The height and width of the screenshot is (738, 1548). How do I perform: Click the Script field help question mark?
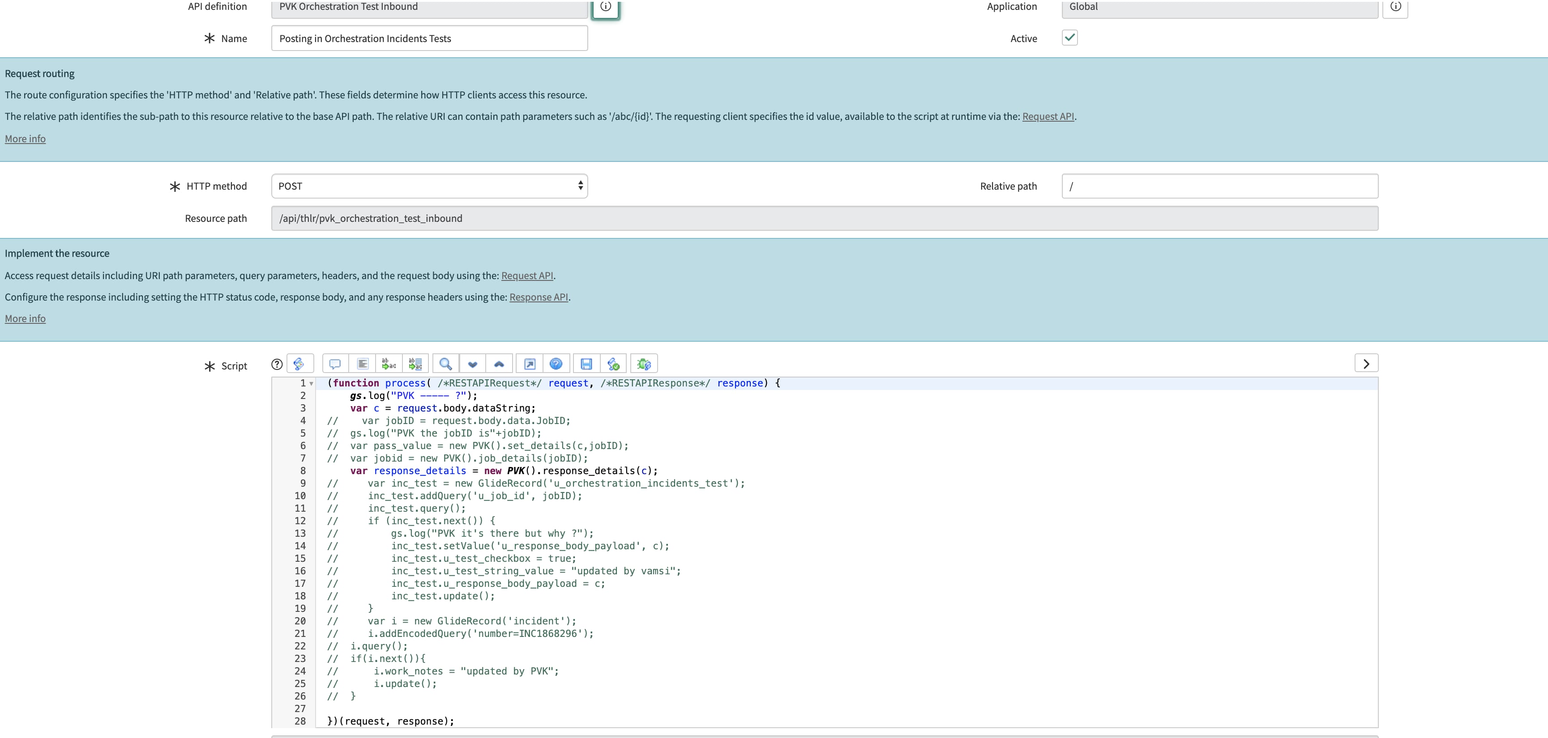pos(277,364)
